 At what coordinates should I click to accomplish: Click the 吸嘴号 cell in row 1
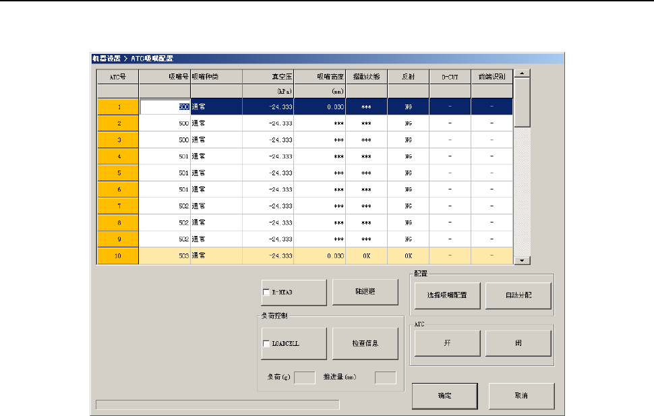point(165,107)
